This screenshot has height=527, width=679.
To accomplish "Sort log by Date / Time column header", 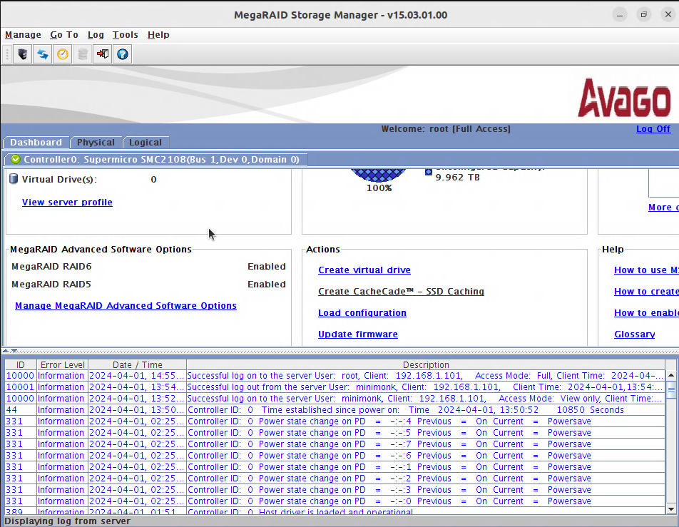I will 137,364.
